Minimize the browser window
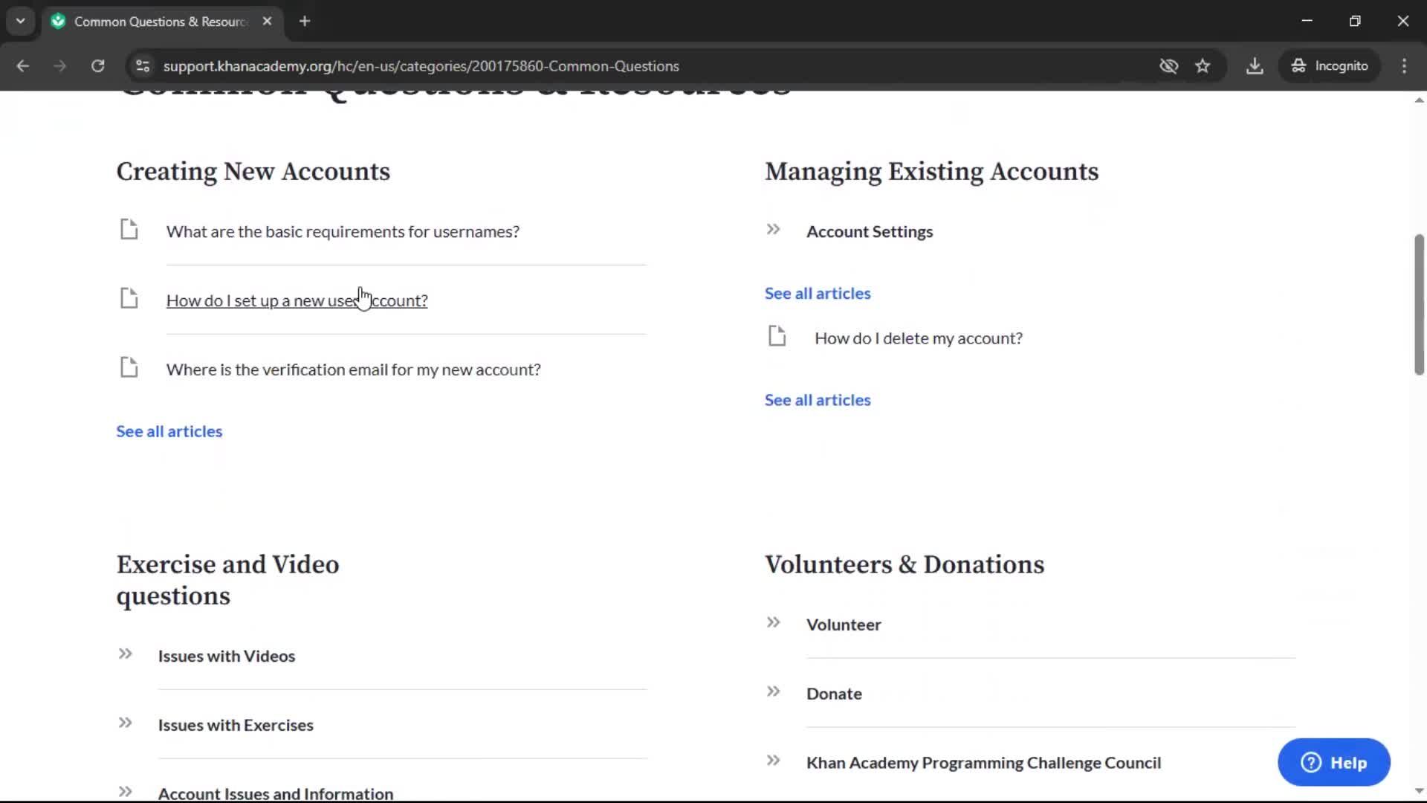The height and width of the screenshot is (803, 1427). (x=1307, y=22)
